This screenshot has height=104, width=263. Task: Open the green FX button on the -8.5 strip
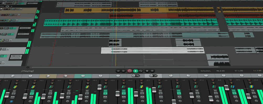[234, 91]
